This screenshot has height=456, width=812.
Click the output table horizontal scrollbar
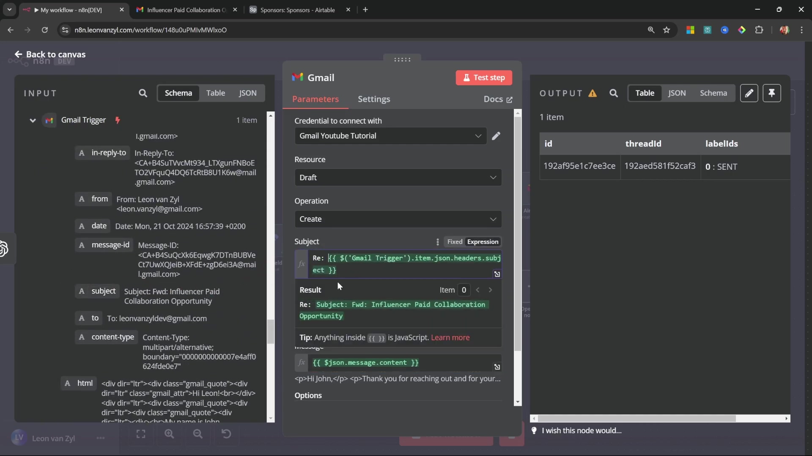point(636,418)
